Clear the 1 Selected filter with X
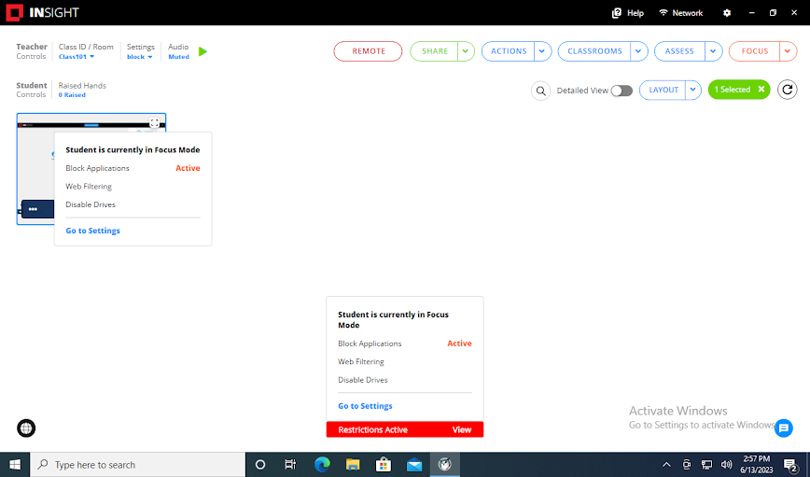This screenshot has width=810, height=477. 761,90
